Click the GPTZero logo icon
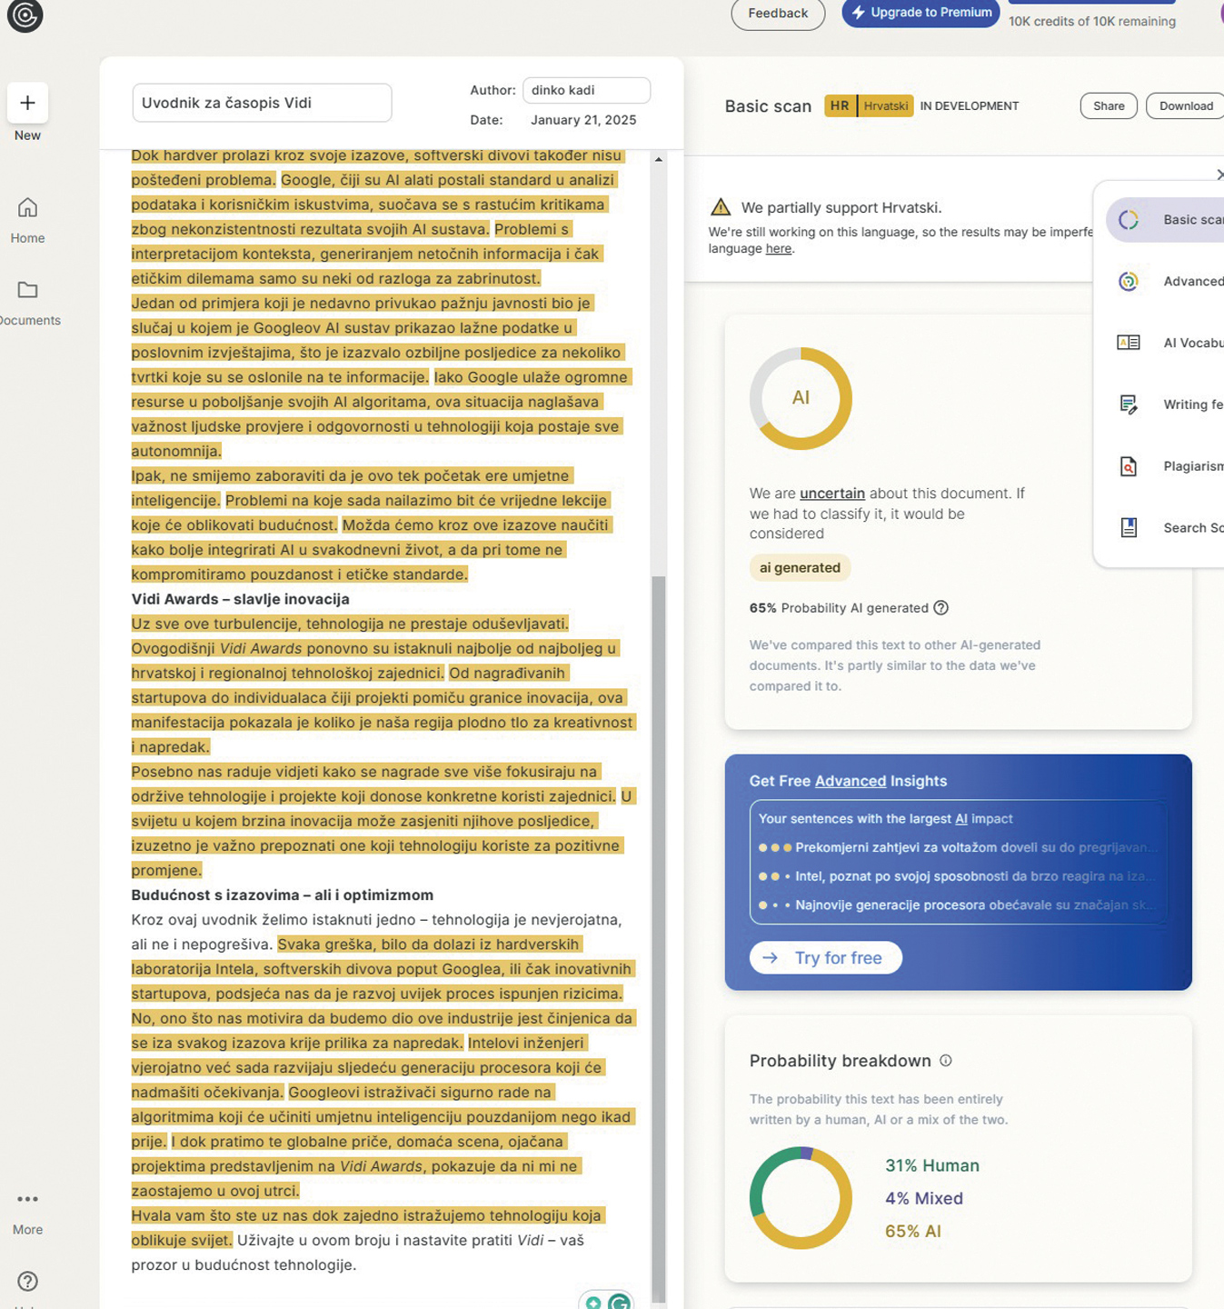 point(25,15)
